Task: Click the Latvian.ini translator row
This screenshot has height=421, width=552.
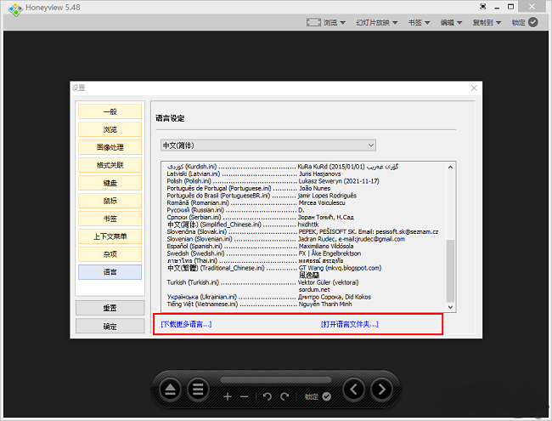Action: tap(254, 174)
